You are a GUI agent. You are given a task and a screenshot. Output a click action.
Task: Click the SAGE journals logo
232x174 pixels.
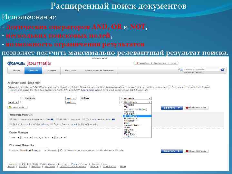pyautogui.click(x=29, y=63)
